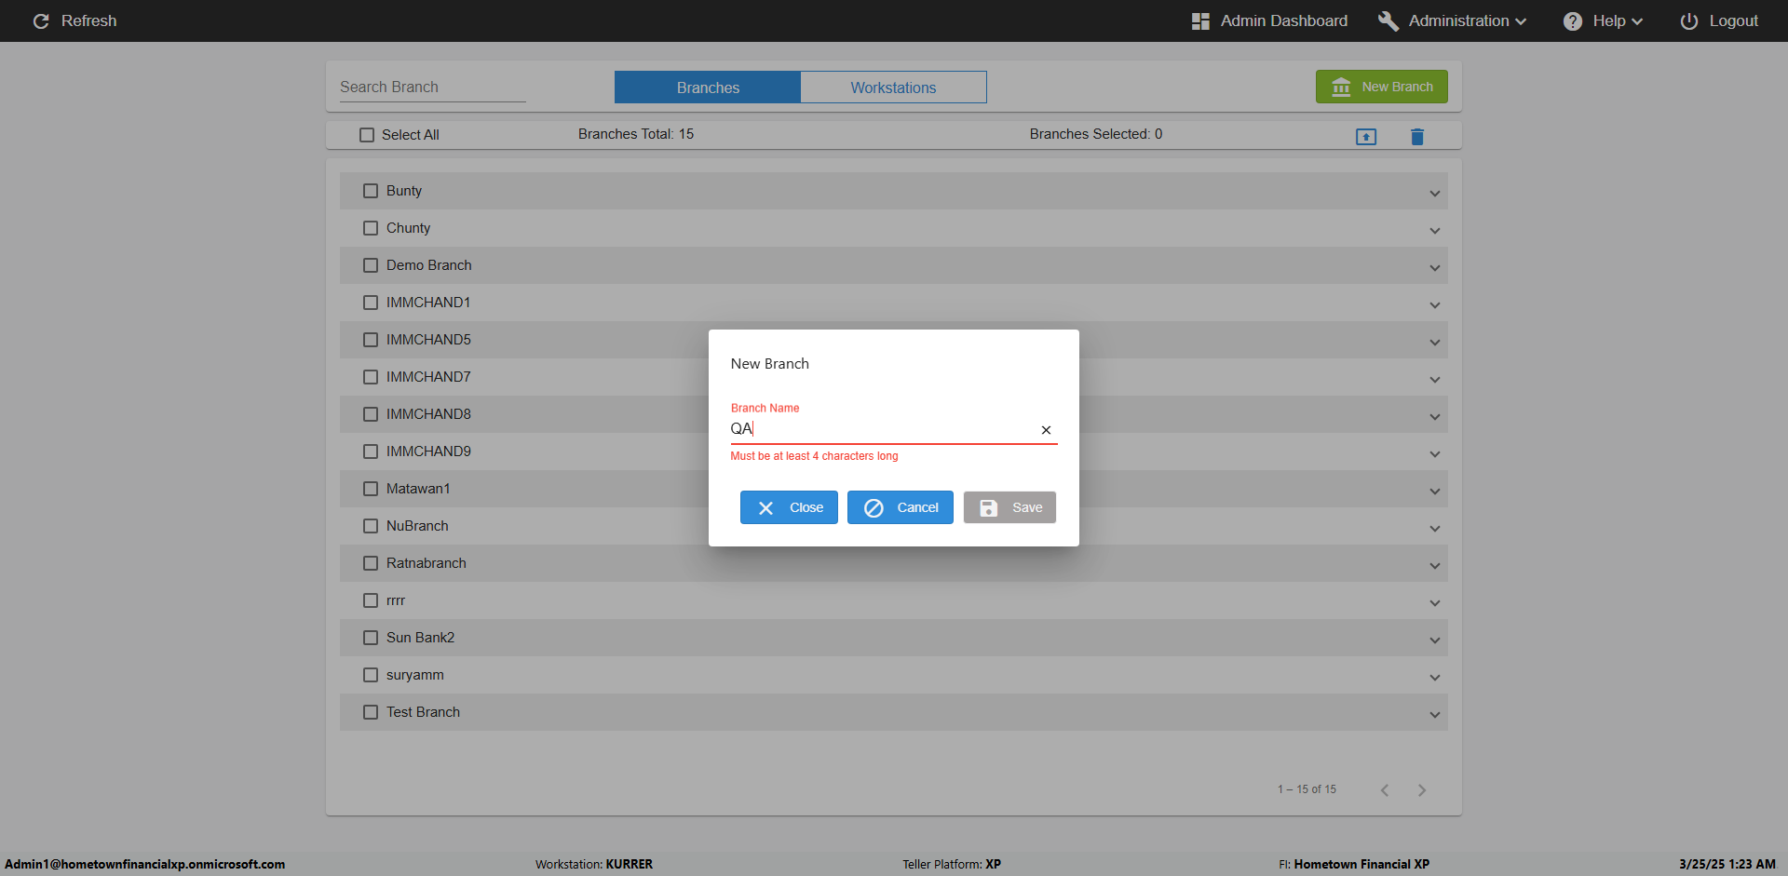This screenshot has height=876, width=1788.
Task: Click the Logout power icon
Action: click(1688, 20)
